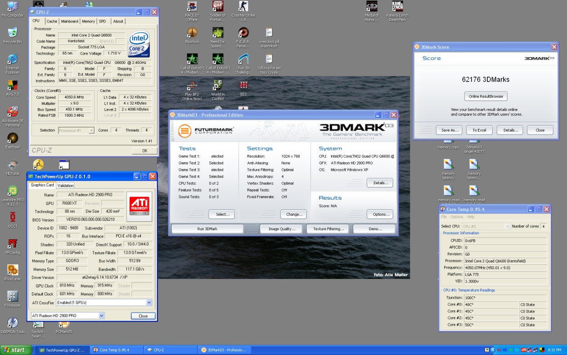Viewport: 567px width, 355px height.
Task: Switch to CPU-Z taskbar button
Action: tap(170, 350)
